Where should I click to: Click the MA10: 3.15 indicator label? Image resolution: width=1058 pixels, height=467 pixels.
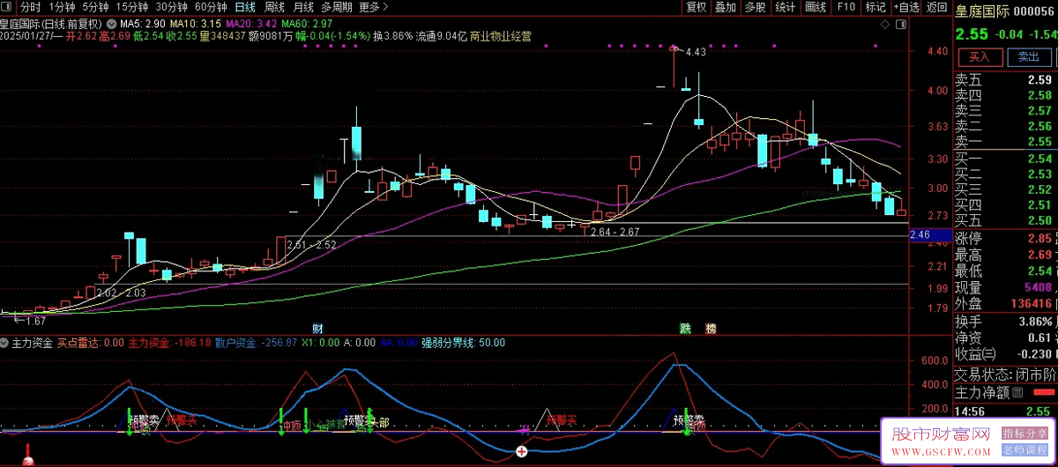(x=195, y=23)
